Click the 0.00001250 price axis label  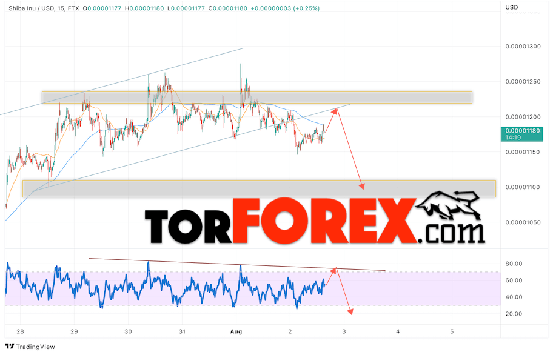pos(523,82)
